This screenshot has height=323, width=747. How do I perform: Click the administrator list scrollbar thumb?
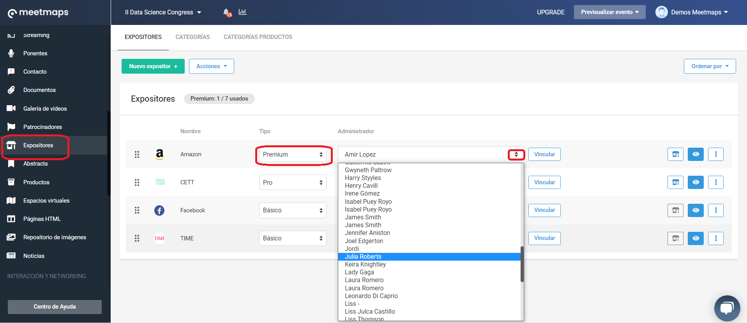[x=522, y=264]
